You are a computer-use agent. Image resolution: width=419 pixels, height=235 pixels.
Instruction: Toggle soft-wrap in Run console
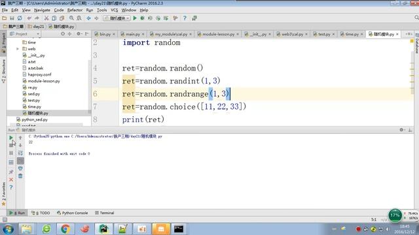(x=20, y=153)
